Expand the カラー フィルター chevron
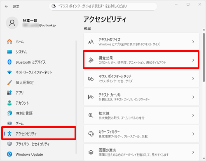 [x=193, y=134]
